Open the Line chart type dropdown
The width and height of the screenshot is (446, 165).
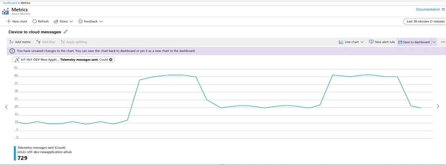click(351, 42)
